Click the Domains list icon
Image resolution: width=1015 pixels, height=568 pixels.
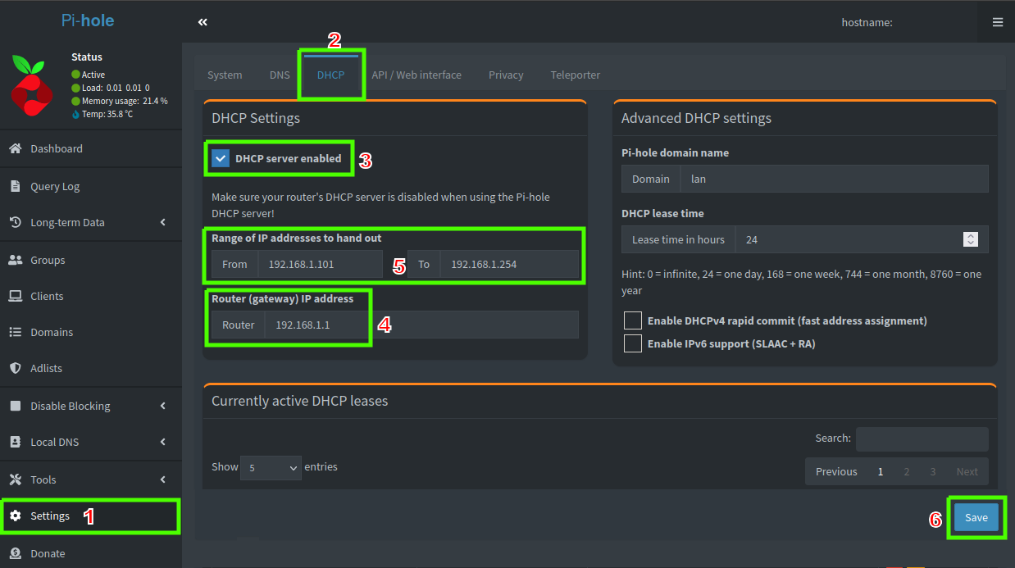[x=15, y=332]
